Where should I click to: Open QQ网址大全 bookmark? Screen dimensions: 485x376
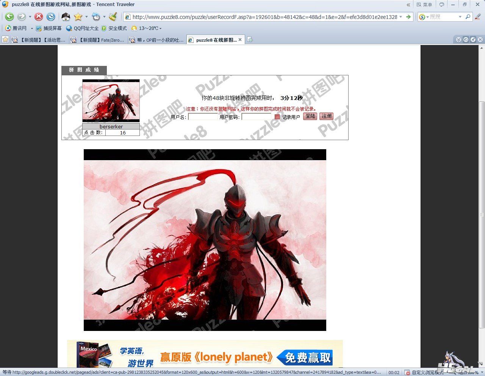pyautogui.click(x=82, y=28)
